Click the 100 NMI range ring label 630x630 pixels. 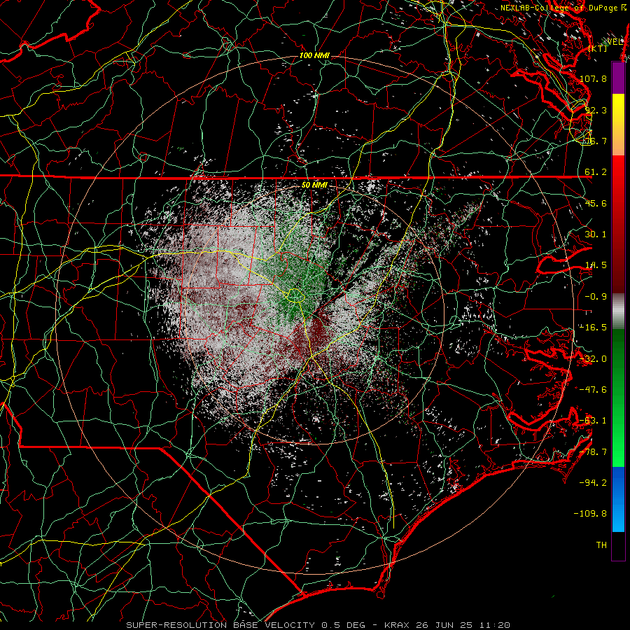[314, 55]
